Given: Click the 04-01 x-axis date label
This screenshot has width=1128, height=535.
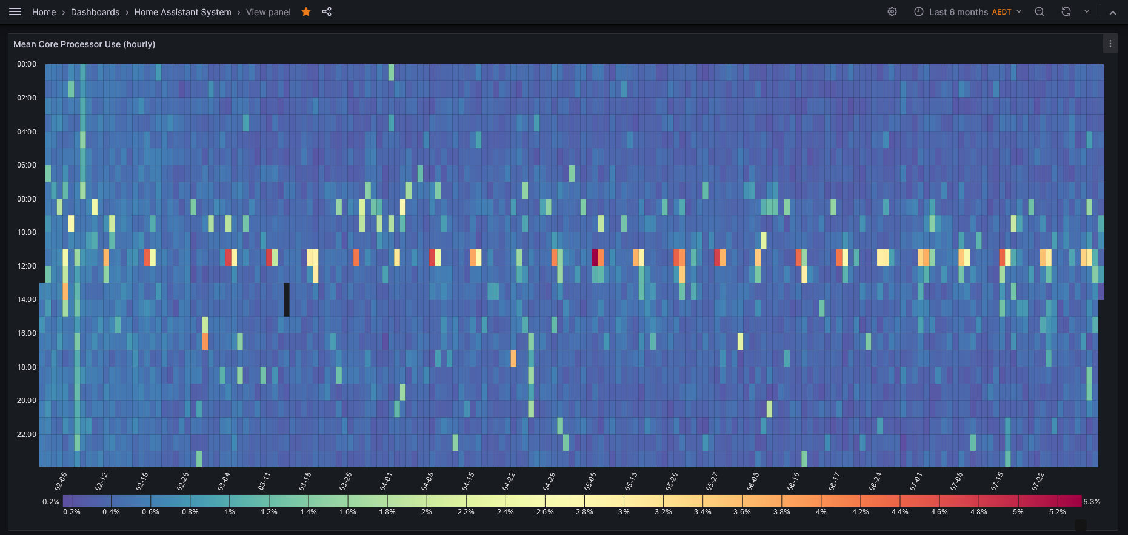Looking at the screenshot, I should pos(386,482).
